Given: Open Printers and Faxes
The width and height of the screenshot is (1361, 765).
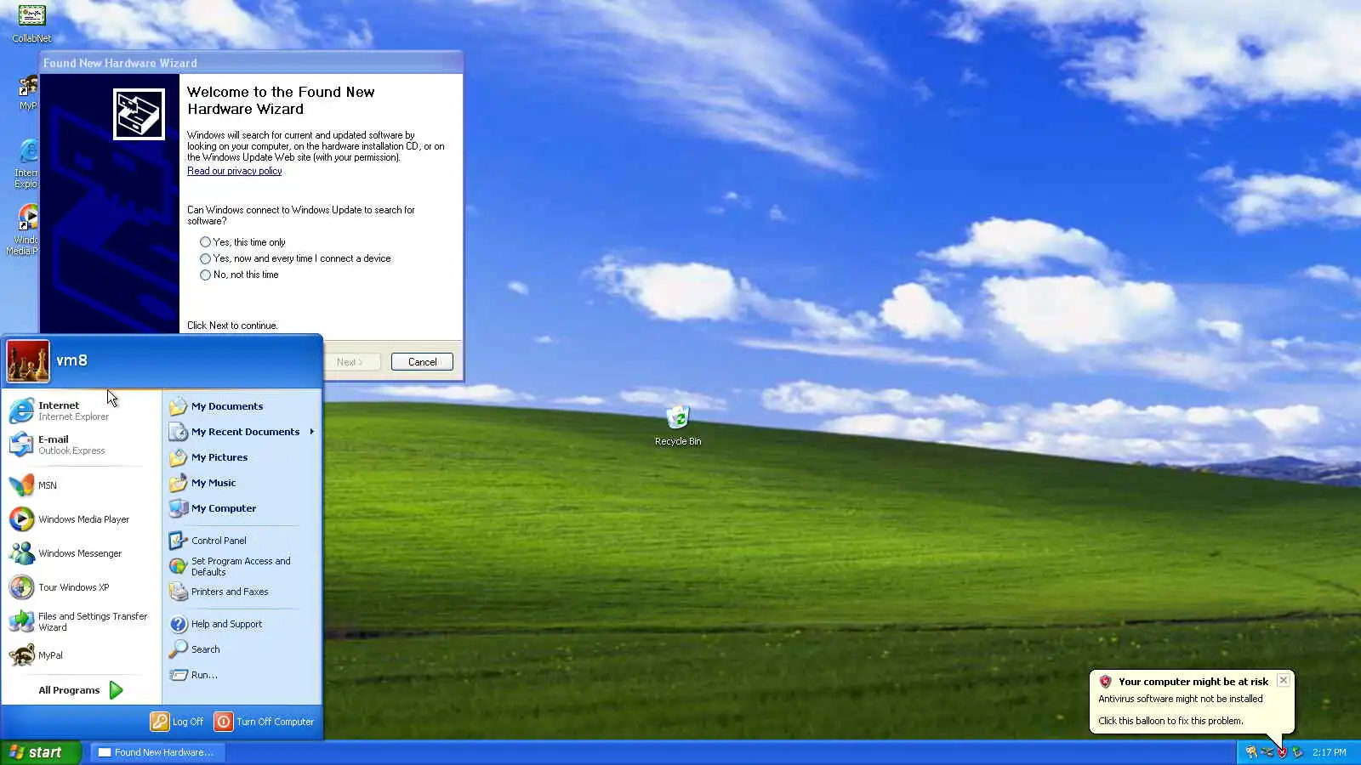Looking at the screenshot, I should point(242,592).
